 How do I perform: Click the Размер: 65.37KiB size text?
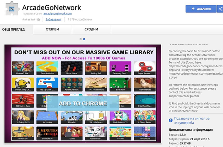point(180,143)
